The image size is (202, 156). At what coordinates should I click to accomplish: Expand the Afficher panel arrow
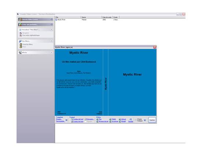pos(51,52)
